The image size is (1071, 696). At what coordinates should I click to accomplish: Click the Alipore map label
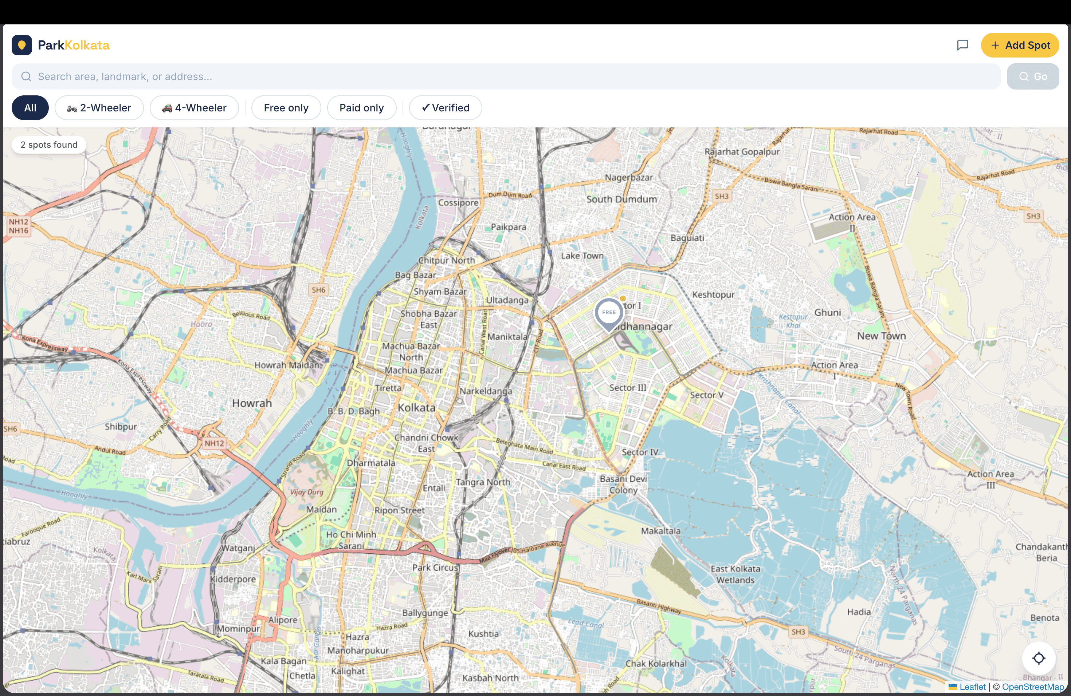click(283, 620)
